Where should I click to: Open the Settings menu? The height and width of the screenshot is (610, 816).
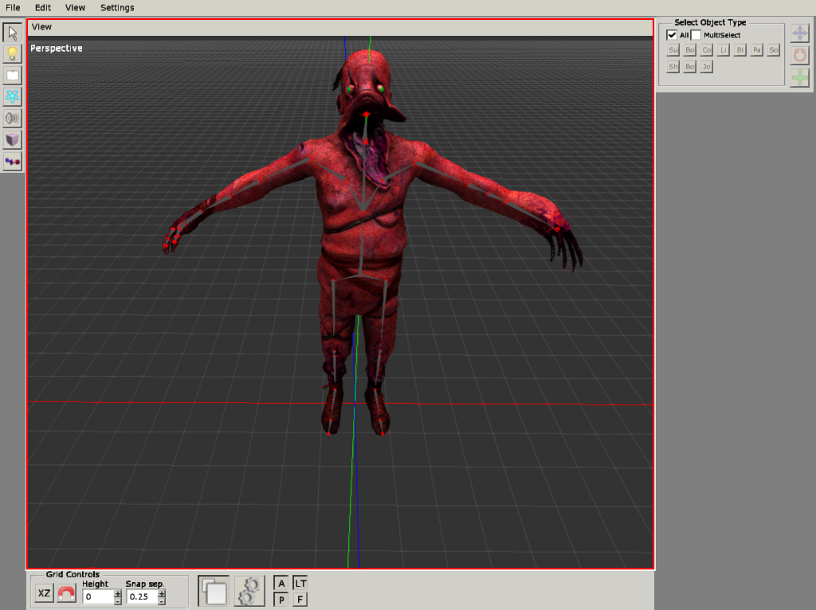[x=117, y=7]
